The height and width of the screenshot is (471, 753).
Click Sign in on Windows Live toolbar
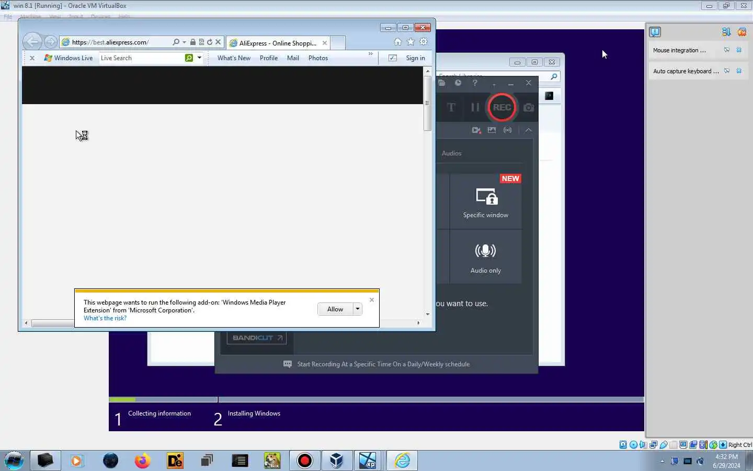(x=415, y=58)
